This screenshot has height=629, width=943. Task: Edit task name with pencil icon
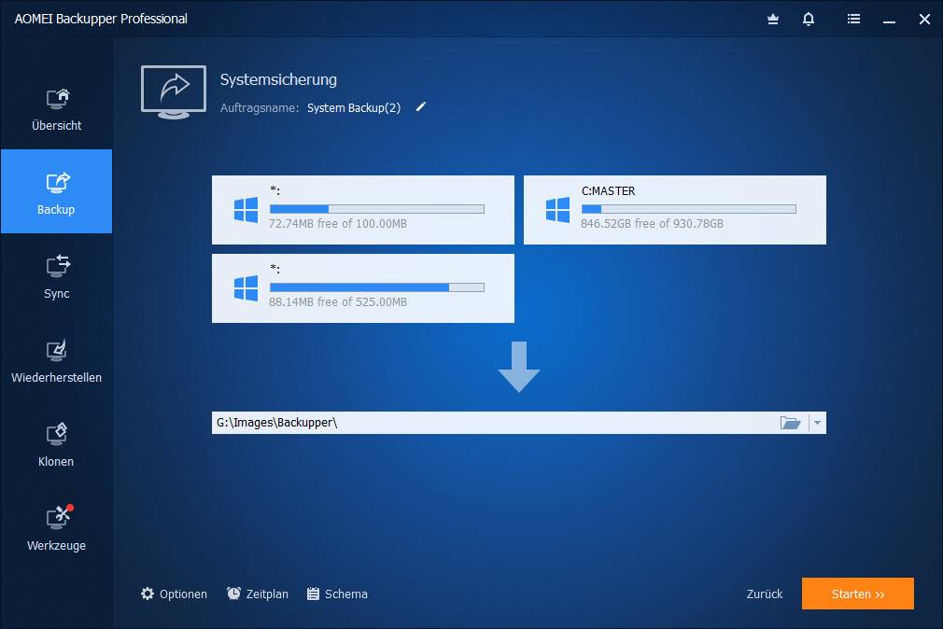click(x=421, y=107)
